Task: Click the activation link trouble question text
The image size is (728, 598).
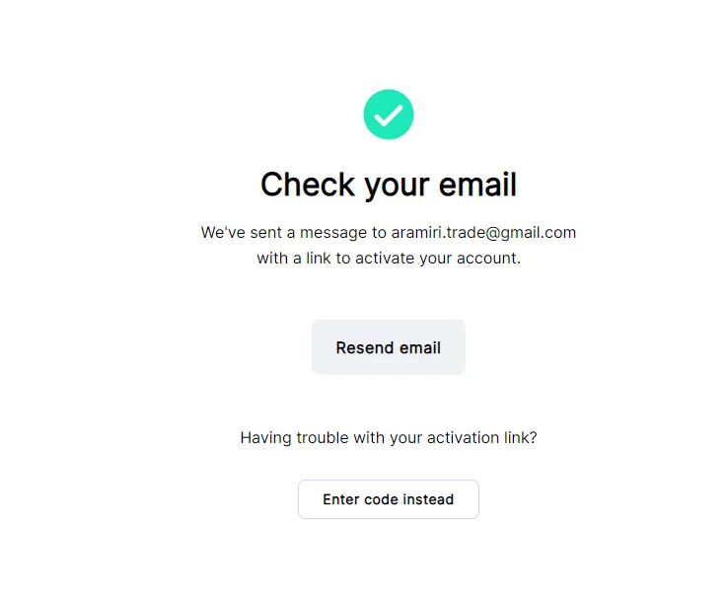Action: [x=389, y=437]
